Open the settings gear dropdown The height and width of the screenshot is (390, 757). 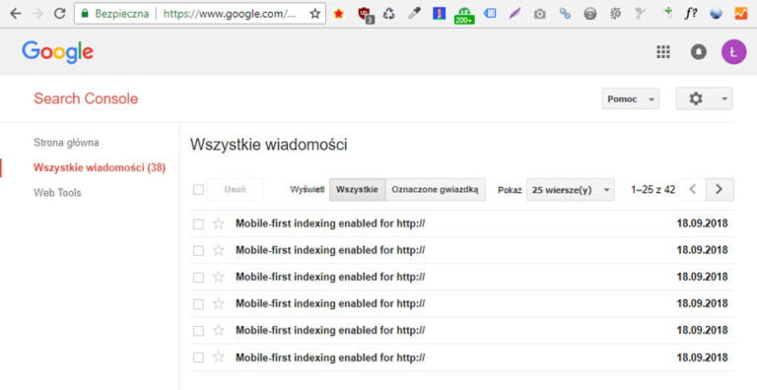click(x=704, y=98)
